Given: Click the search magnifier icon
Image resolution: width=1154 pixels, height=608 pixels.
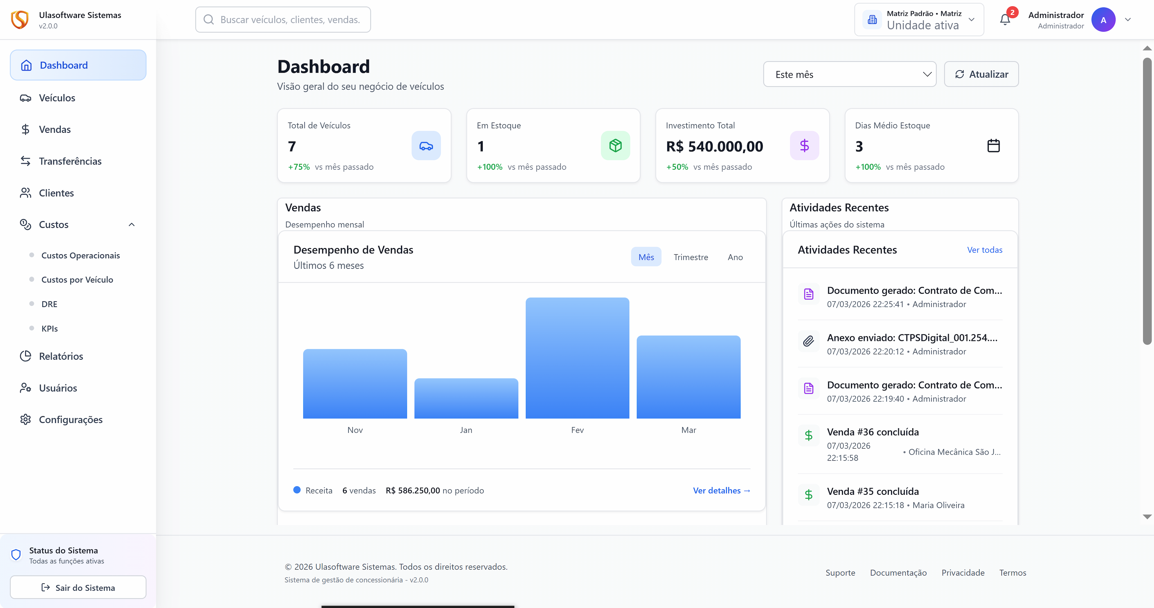Looking at the screenshot, I should pyautogui.click(x=208, y=19).
